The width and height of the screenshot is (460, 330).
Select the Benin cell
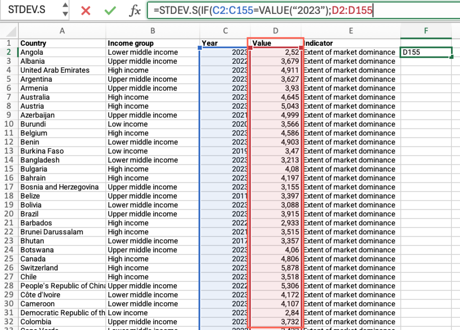62,142
